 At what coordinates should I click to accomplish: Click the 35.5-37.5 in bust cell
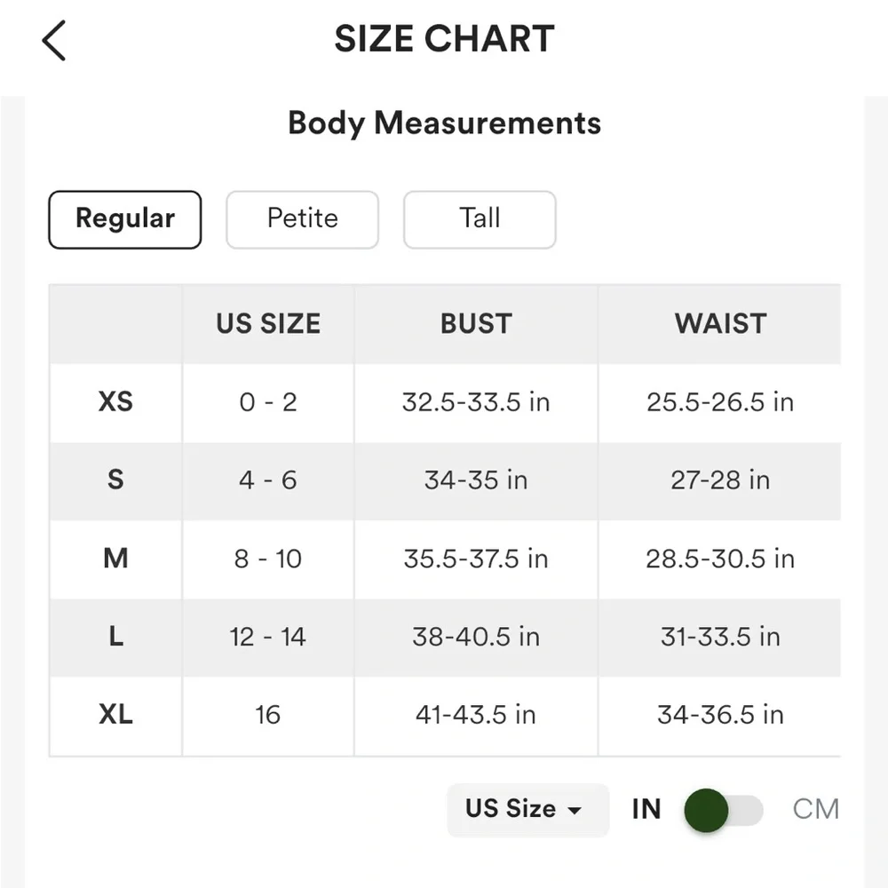476,559
